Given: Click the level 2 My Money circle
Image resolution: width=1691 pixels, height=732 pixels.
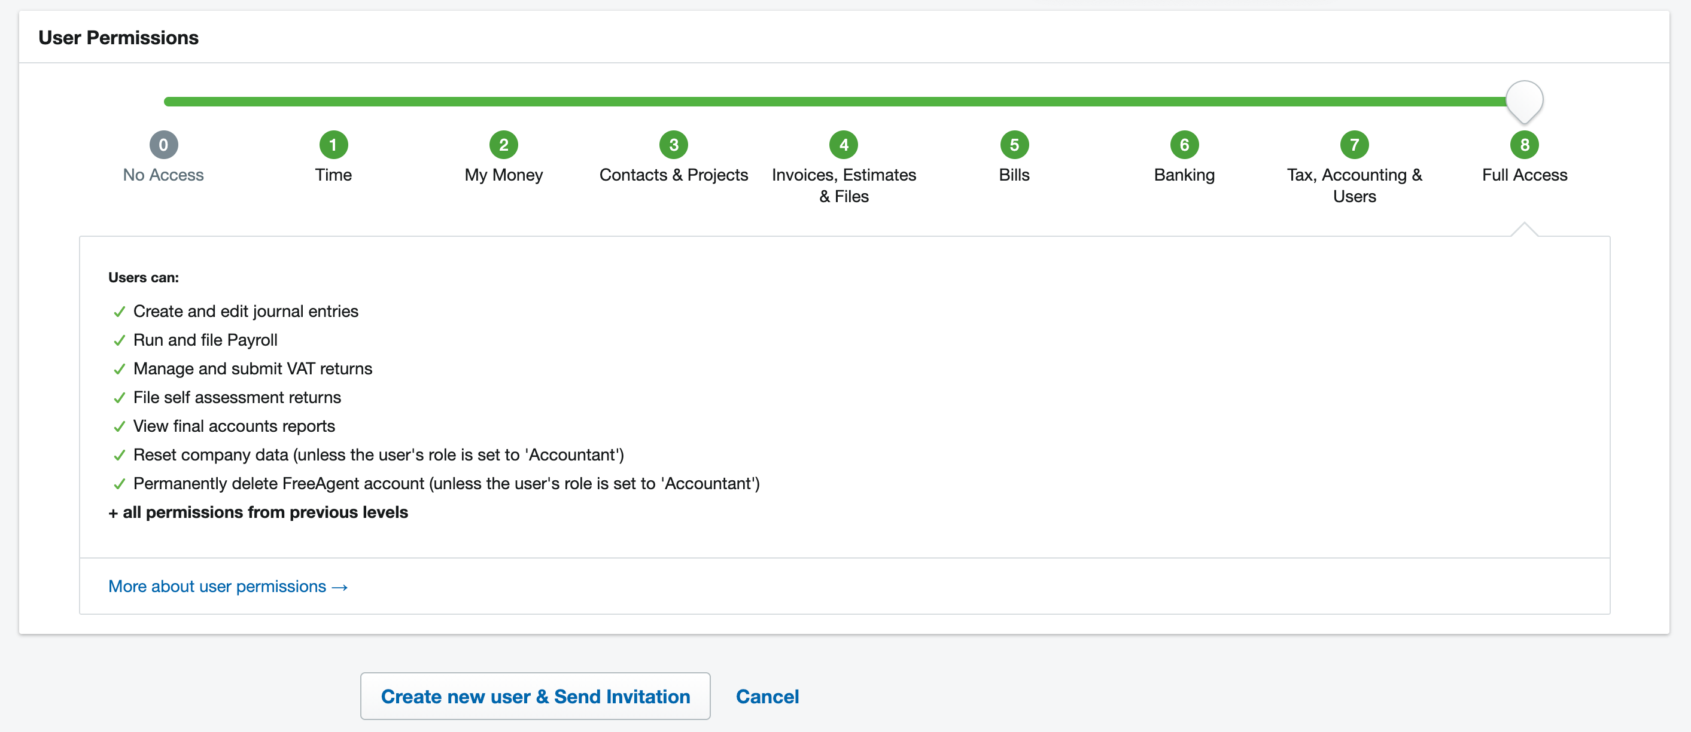Looking at the screenshot, I should click(503, 145).
